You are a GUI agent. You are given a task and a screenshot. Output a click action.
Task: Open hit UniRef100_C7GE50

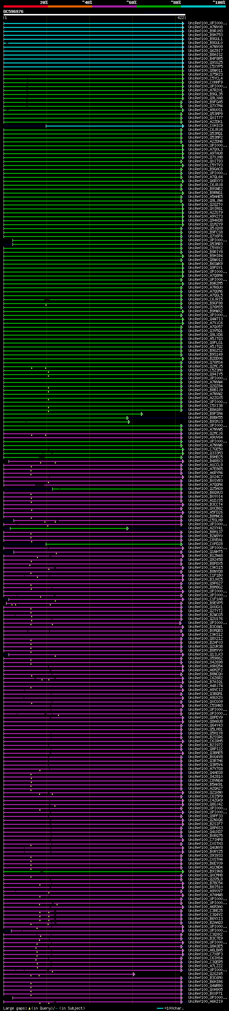(205, 449)
